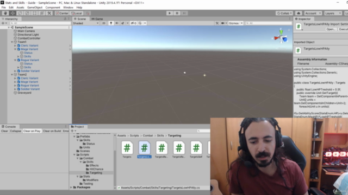Open the Gizmos dropdown
Viewport: 348px width, 195px height.
coord(235,23)
